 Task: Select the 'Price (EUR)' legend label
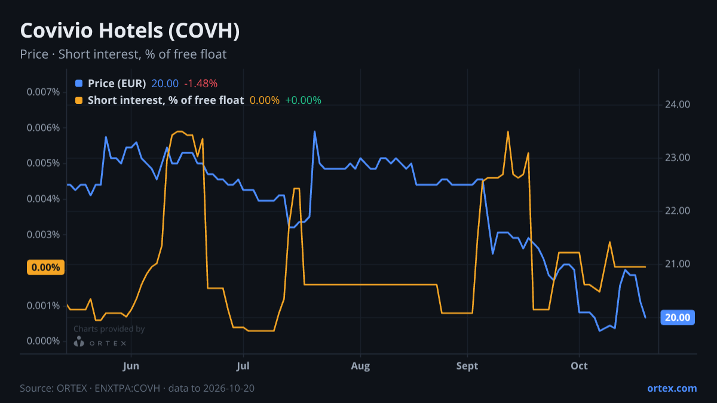[117, 84]
